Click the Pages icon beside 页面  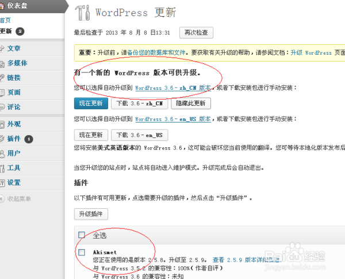point(2,93)
